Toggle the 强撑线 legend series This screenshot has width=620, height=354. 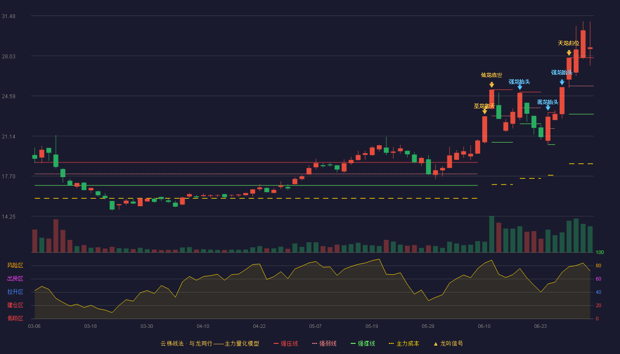pos(363,343)
